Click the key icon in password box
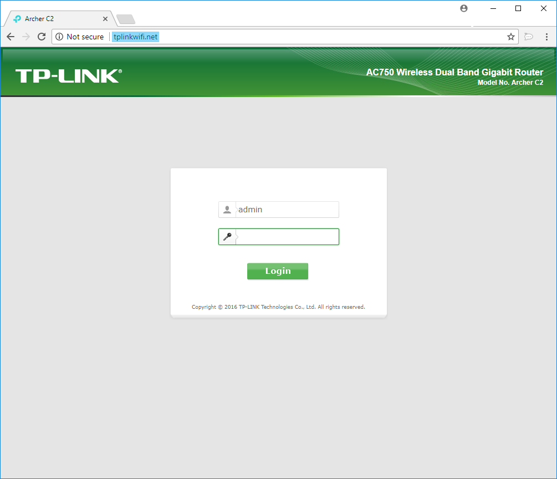Screen dimensions: 557x479 (227, 237)
